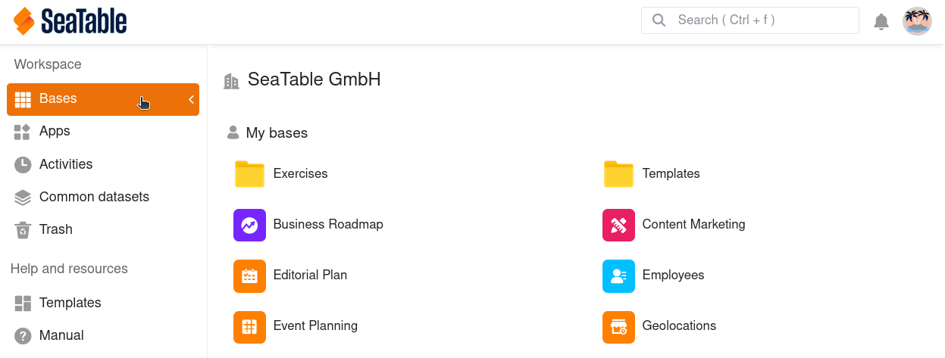
Task: Select Apps in the workspace sidebar
Action: (x=55, y=132)
